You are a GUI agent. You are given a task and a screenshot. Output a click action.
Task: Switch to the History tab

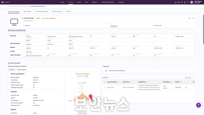[x=69, y=11]
